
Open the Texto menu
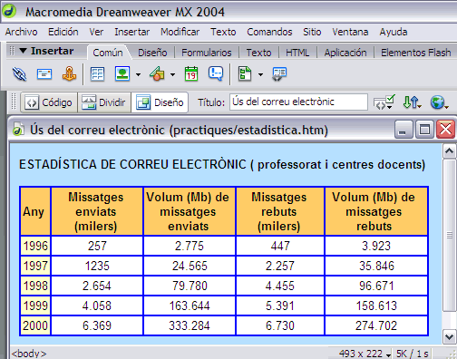pyautogui.click(x=223, y=32)
